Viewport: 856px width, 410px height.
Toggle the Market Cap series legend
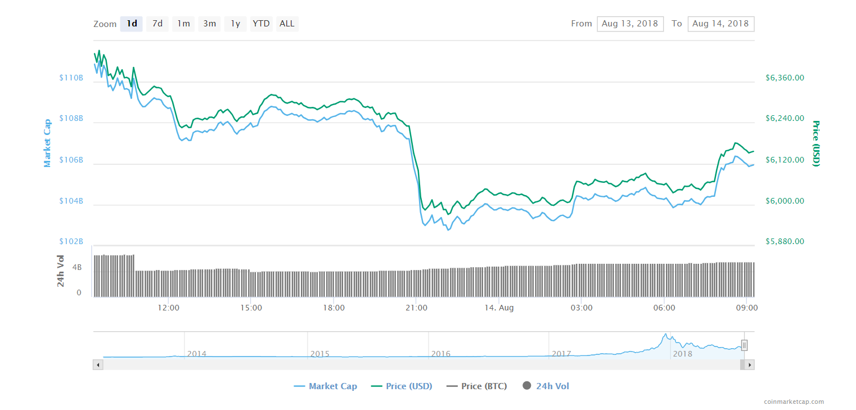[x=325, y=386]
